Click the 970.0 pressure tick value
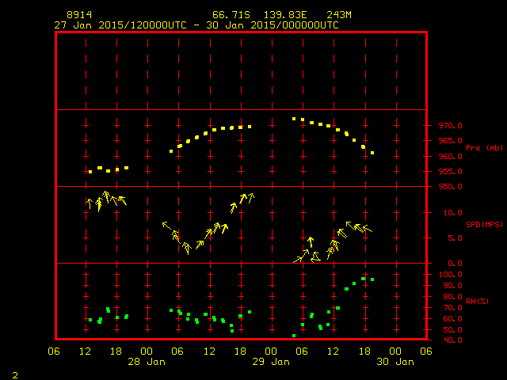 click(448, 126)
